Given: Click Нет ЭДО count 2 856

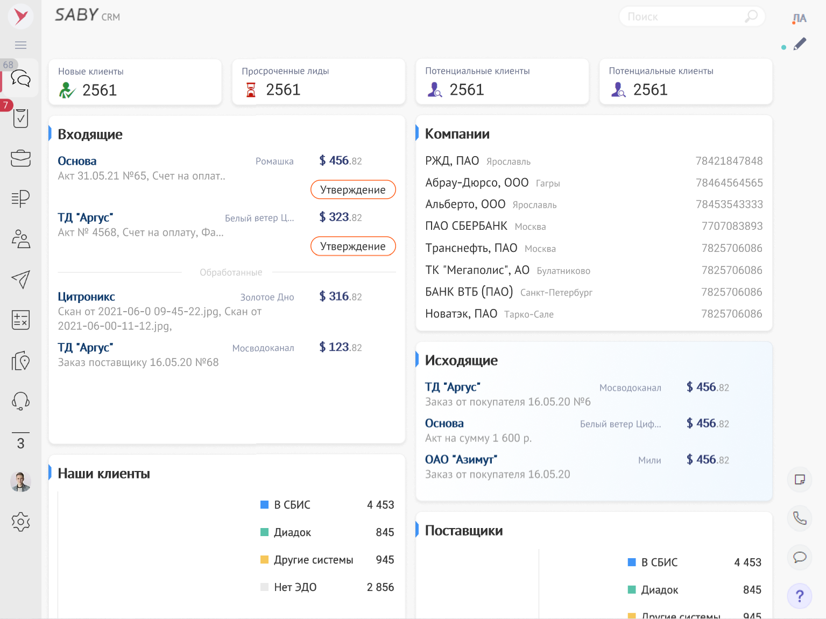Looking at the screenshot, I should click(x=380, y=587).
